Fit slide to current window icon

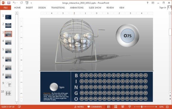pos(167,107)
